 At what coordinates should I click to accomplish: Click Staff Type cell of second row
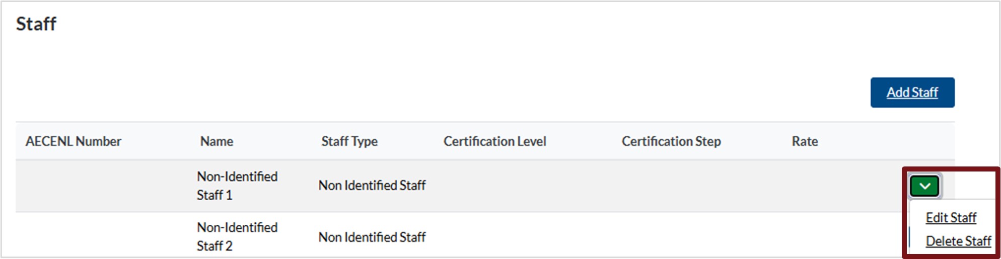click(372, 237)
